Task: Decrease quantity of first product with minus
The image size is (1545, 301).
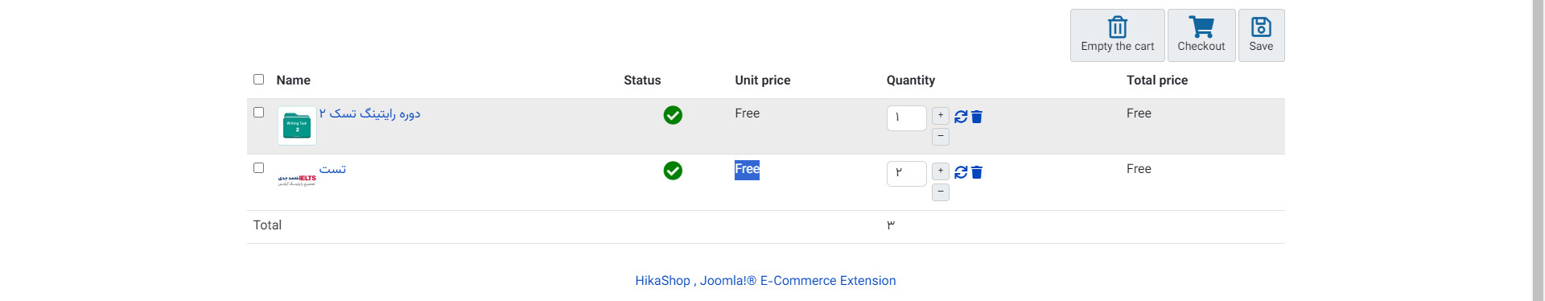Action: coord(940,136)
